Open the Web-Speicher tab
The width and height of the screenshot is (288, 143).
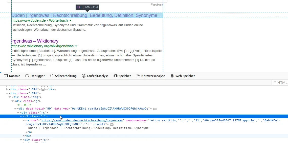tap(183, 76)
